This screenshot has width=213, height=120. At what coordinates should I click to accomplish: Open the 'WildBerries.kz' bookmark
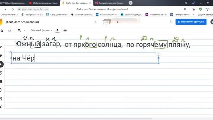click(x=156, y=15)
